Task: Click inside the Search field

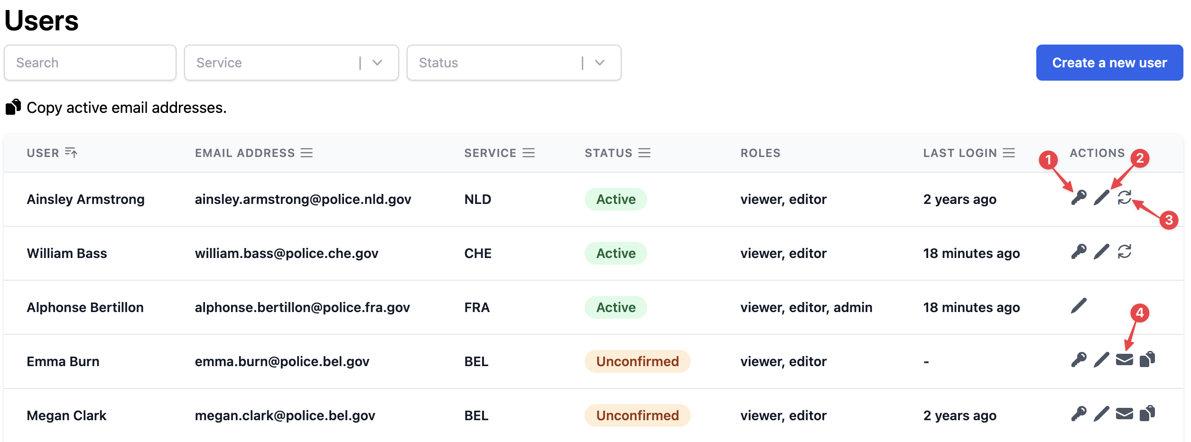Action: (90, 62)
